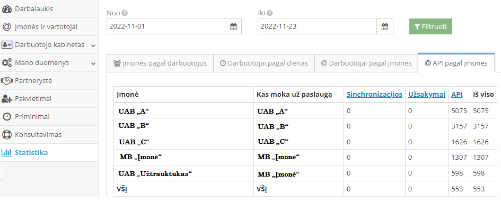The image size is (501, 203).
Task: Expand Darbuotojo kabinetas submenu chevron
Action: pos(93,45)
